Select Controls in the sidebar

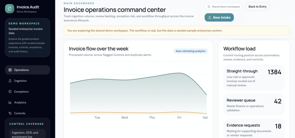tap(27, 113)
